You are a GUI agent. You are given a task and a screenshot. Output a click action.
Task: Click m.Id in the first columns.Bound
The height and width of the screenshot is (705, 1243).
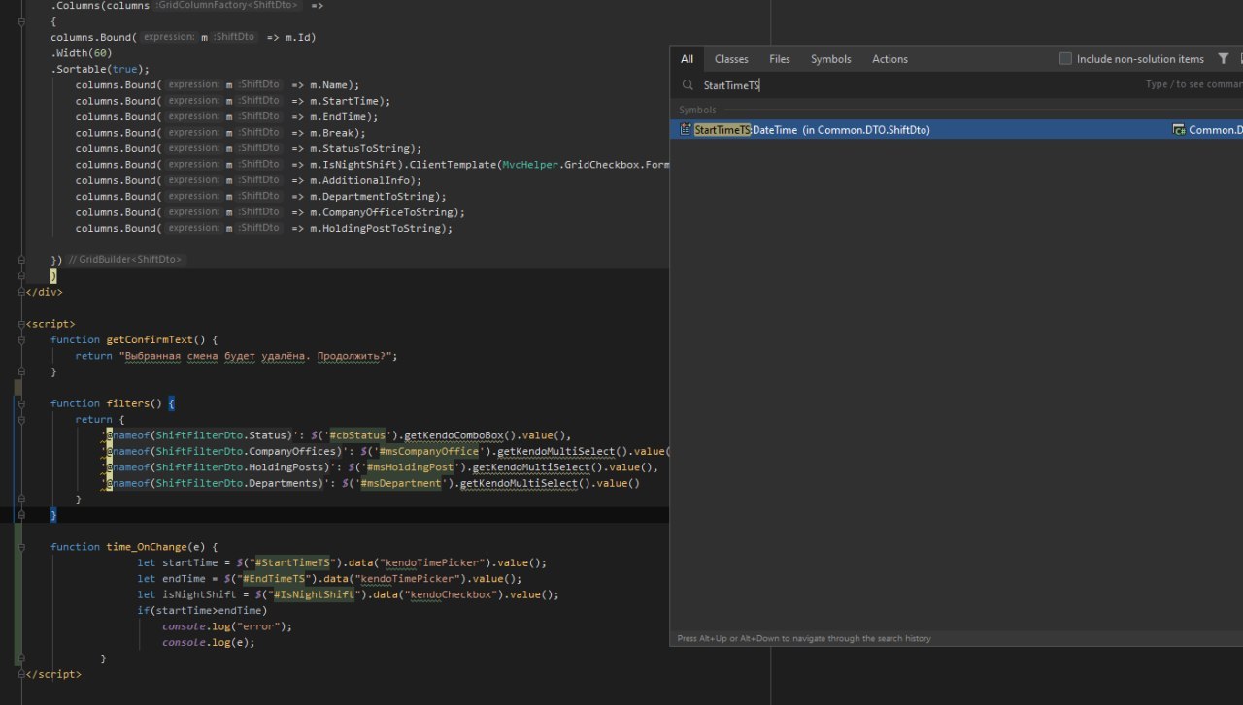(x=298, y=37)
